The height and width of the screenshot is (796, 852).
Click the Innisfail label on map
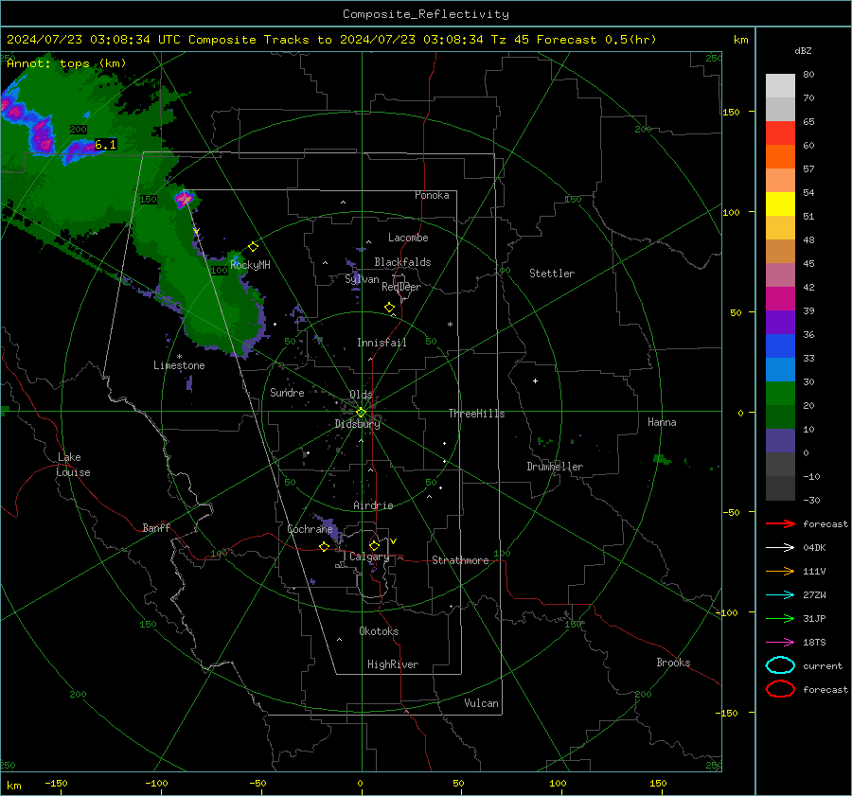[x=382, y=343]
